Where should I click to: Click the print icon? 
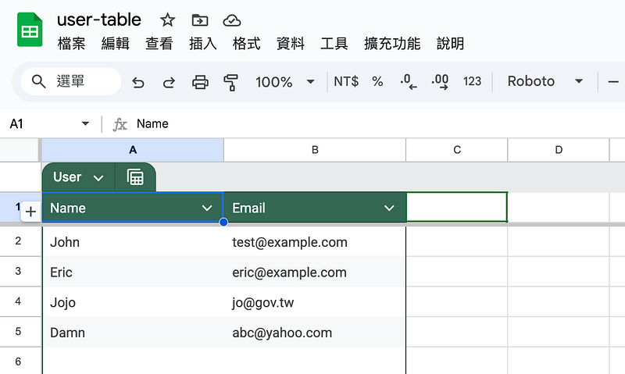click(x=200, y=82)
